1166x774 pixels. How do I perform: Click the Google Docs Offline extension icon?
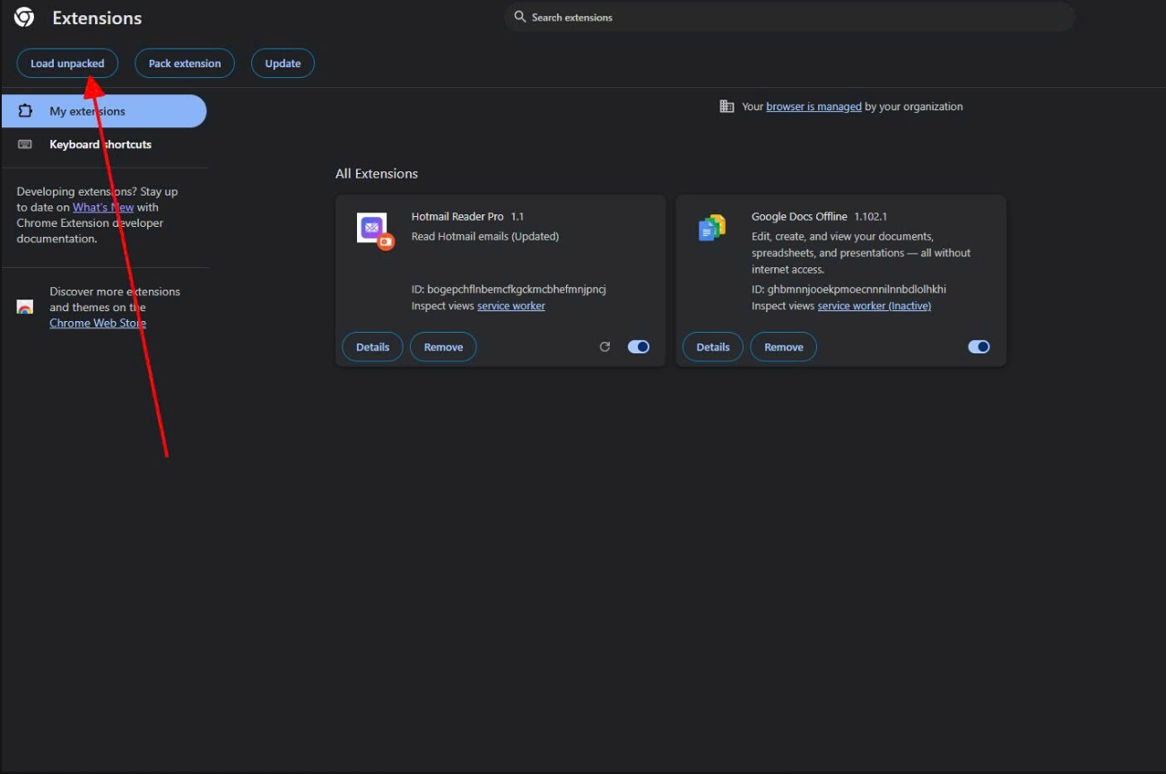point(712,228)
